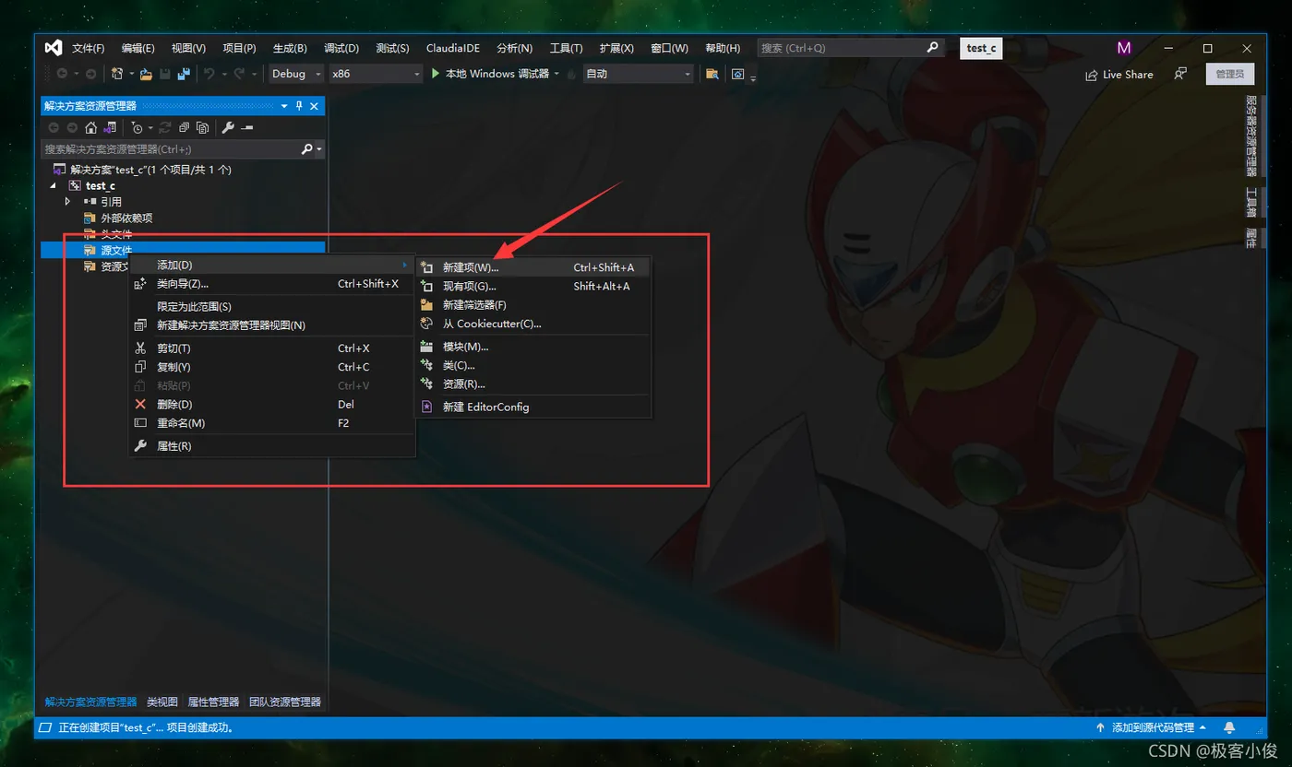This screenshot has width=1292, height=767.
Task: Click the Collapse All icon in Solution Explorer
Action: click(185, 128)
